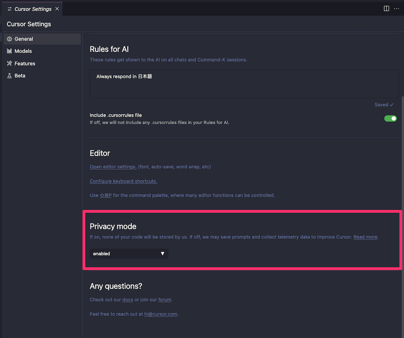Close the Cursor Settings tab
The height and width of the screenshot is (338, 404).
pos(57,9)
